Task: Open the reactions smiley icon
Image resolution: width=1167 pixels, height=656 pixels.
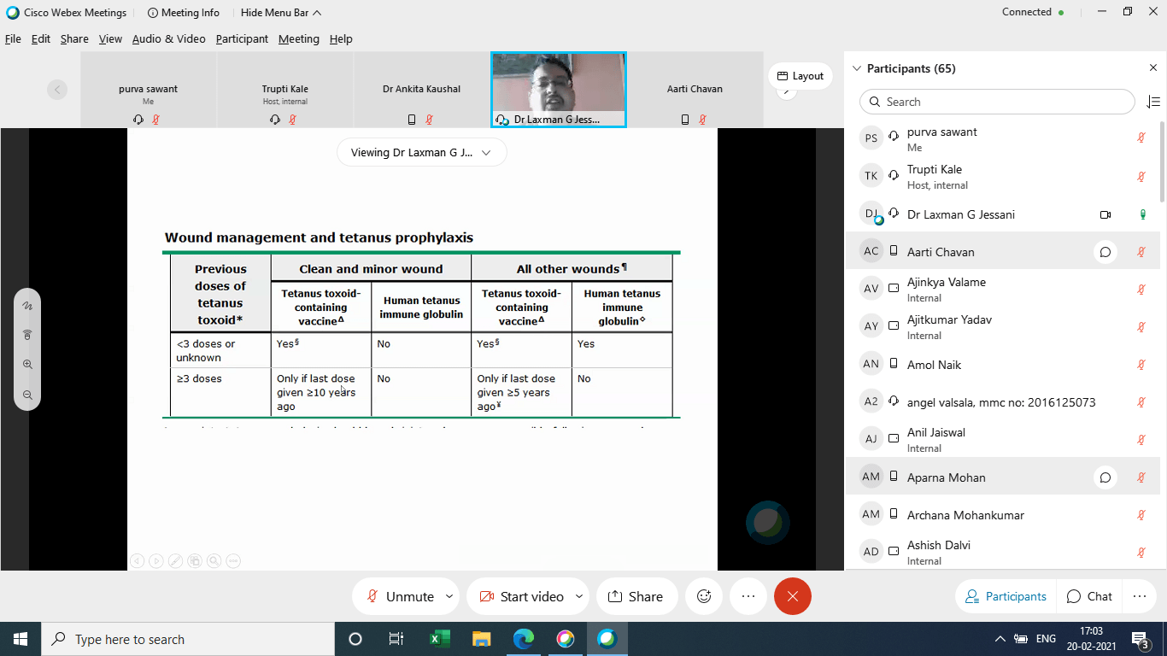Action: (704, 596)
